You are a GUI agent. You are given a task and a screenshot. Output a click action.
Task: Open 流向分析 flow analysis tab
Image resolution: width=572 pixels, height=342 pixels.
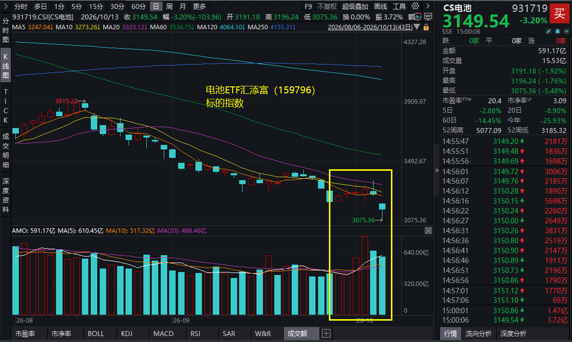pos(479,334)
